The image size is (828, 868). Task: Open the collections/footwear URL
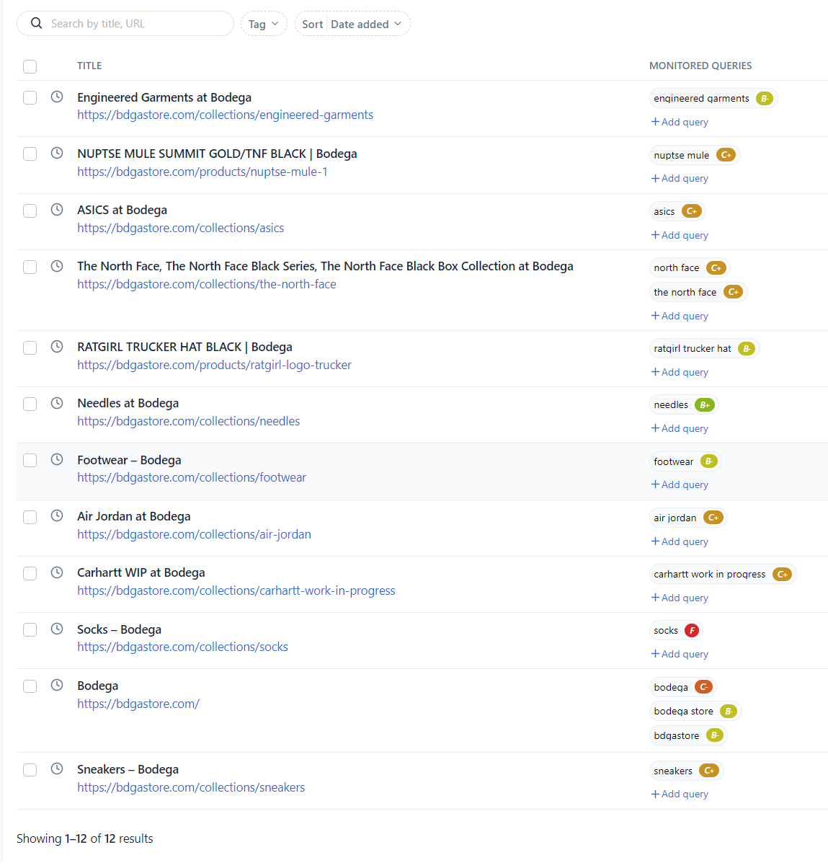192,477
